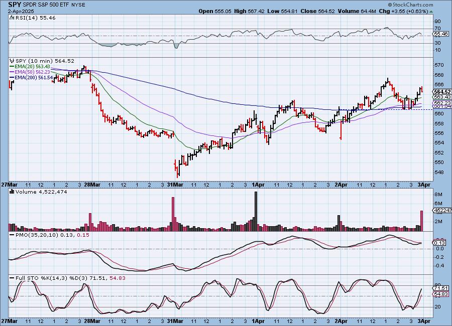
Task: Click the Volume 64.4M value in the header
Action: 357,11
